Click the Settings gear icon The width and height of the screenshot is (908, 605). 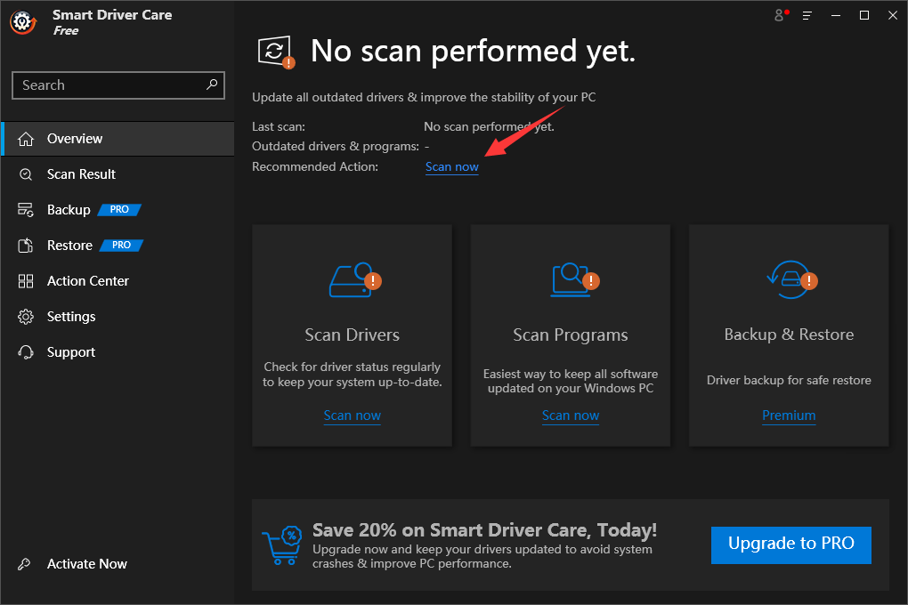point(25,316)
